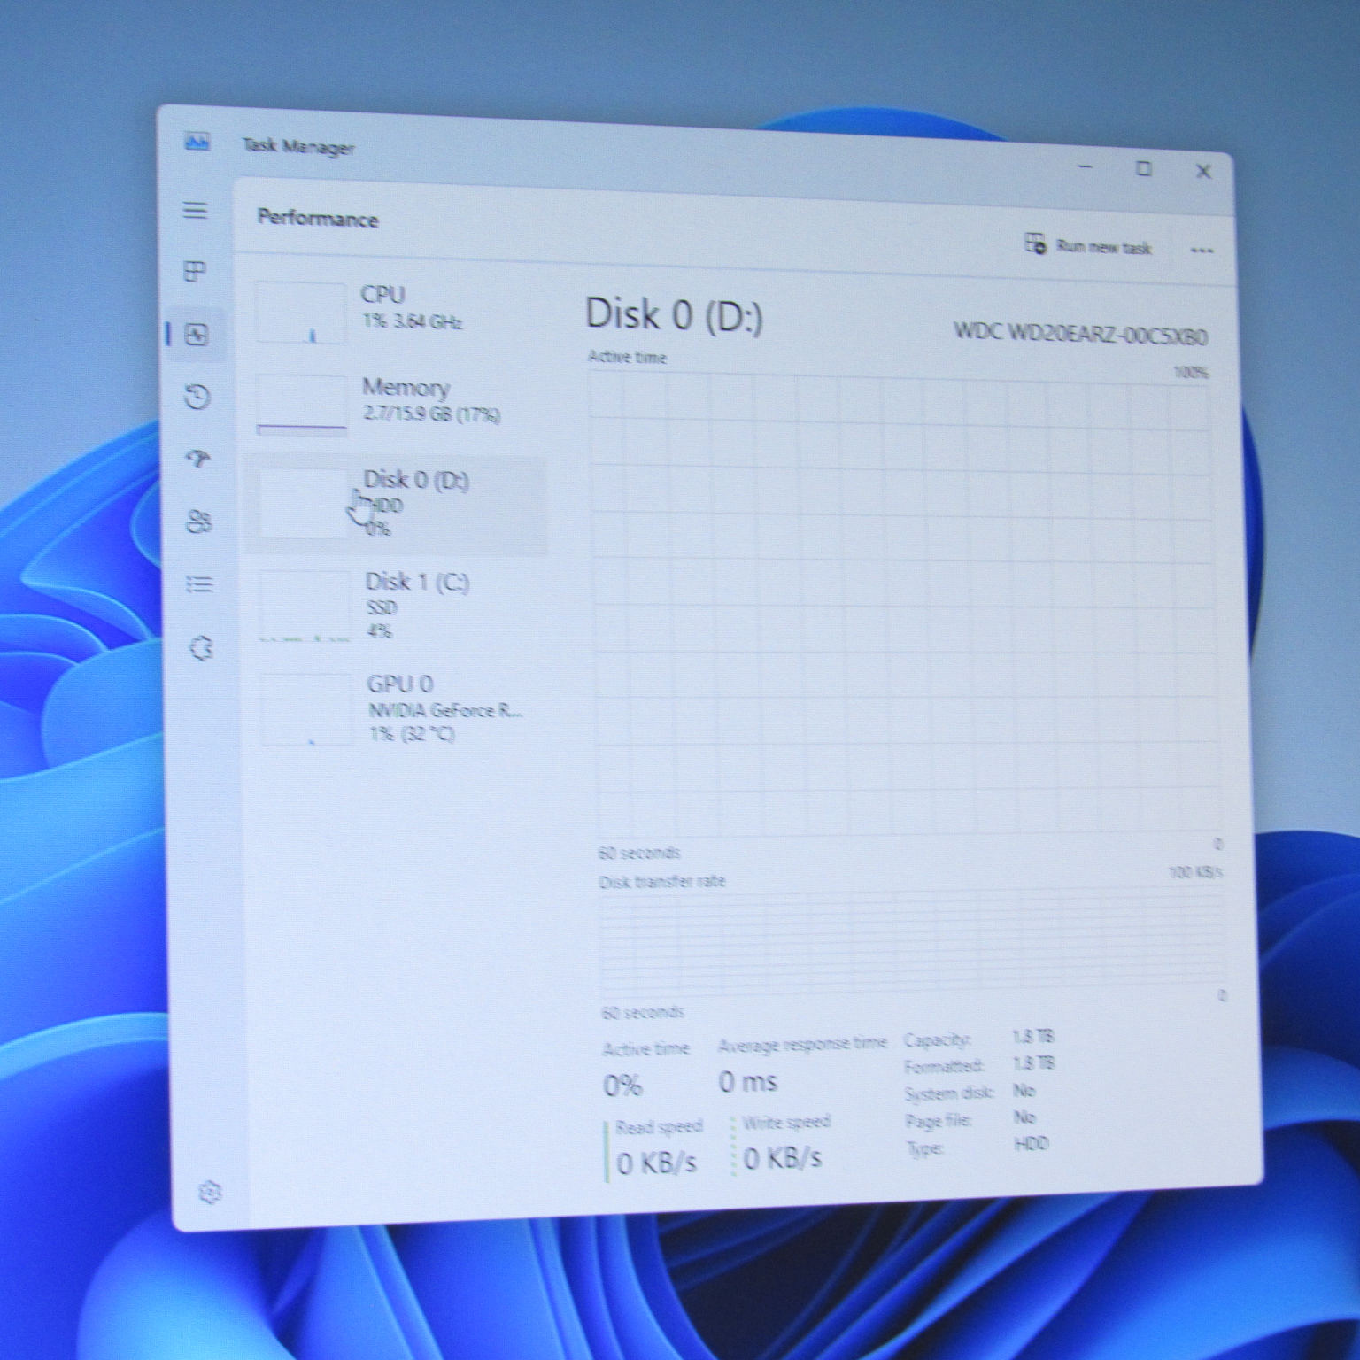Select the Performance page icon in sidebar
Viewport: 1360px width, 1360px height.
tap(197, 335)
